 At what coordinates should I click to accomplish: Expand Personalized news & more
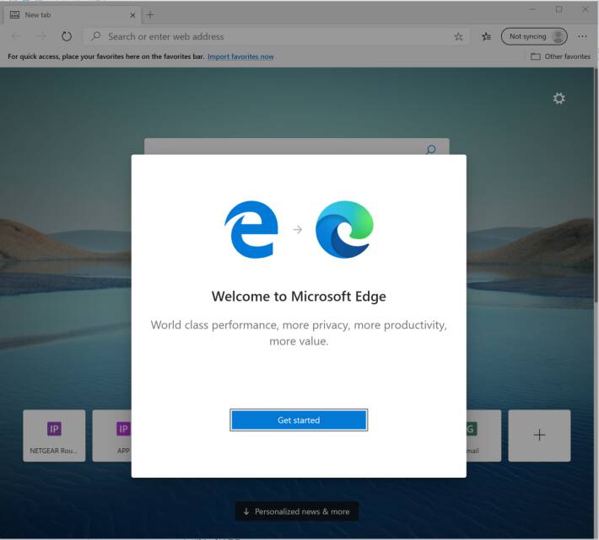[296, 511]
